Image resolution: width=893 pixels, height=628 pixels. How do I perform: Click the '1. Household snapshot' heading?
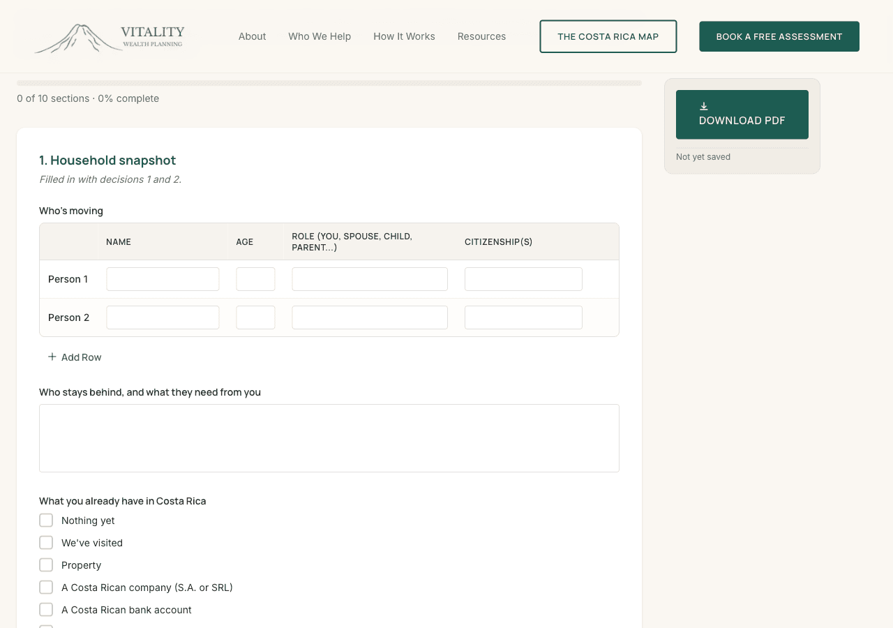pyautogui.click(x=107, y=160)
